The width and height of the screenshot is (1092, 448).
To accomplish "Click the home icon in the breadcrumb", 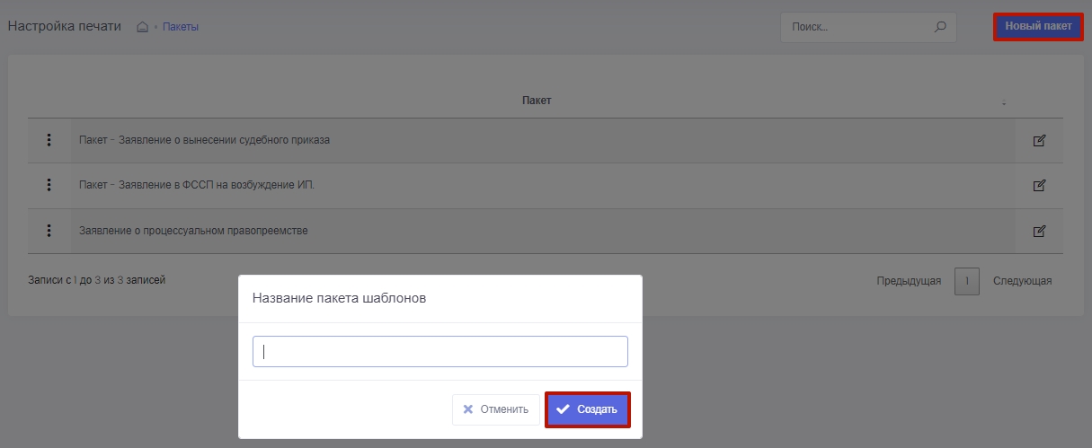I will [142, 27].
